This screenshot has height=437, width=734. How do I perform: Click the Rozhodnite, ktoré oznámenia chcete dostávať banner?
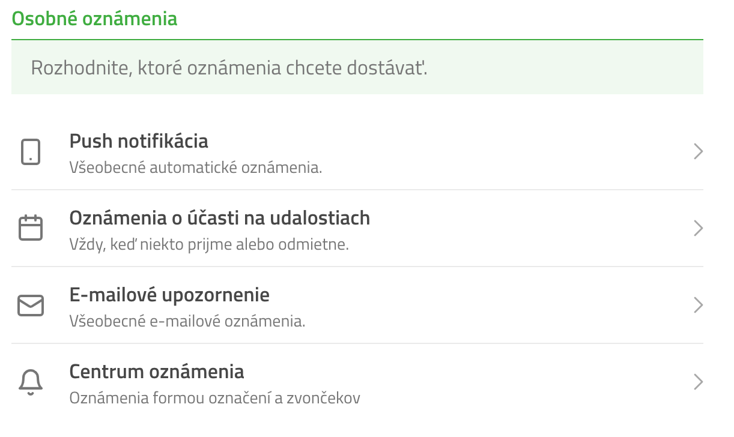click(x=357, y=68)
